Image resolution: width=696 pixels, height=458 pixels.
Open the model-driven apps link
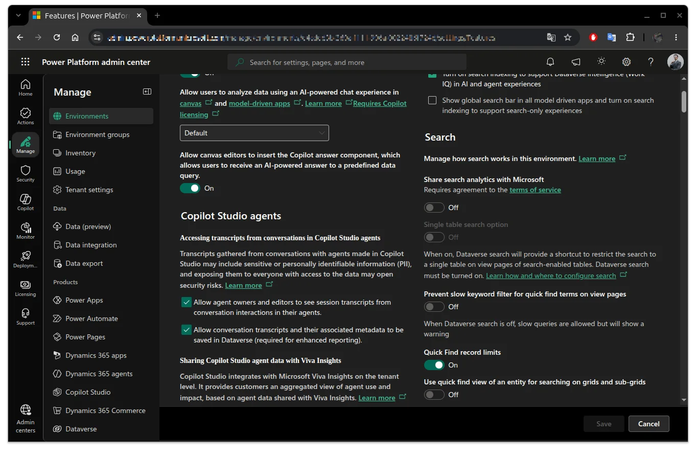[260, 103]
